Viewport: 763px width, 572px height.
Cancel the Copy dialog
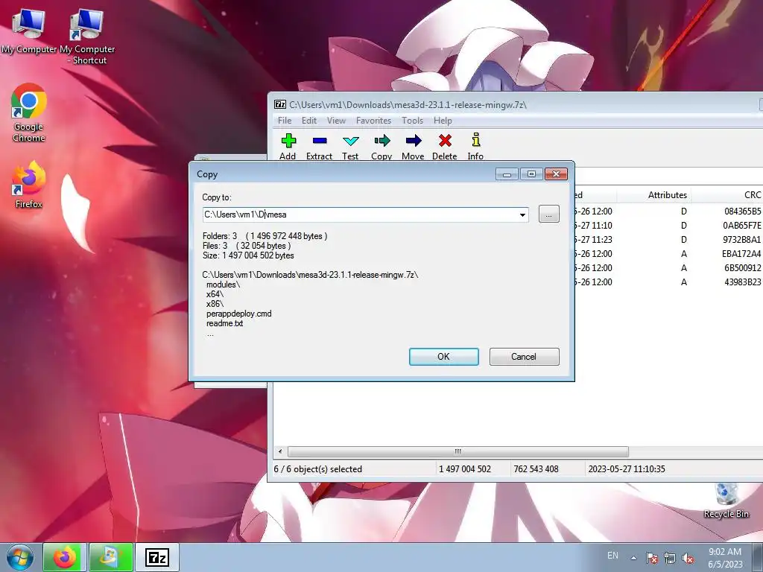524,357
